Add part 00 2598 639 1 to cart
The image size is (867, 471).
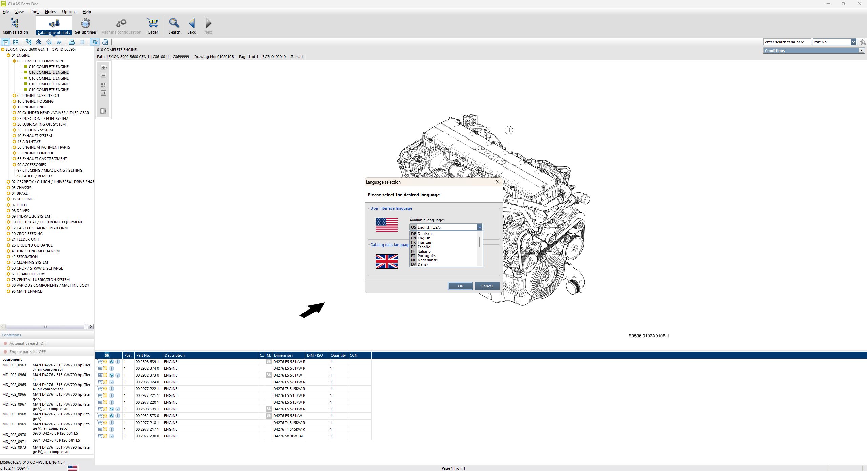pyautogui.click(x=100, y=362)
